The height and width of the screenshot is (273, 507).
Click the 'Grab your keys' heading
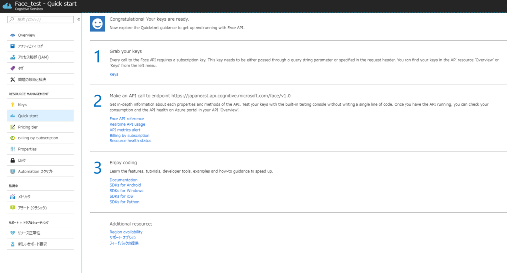(125, 51)
